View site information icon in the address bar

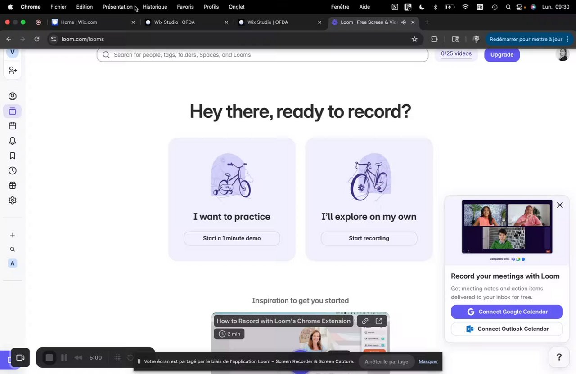(x=54, y=39)
